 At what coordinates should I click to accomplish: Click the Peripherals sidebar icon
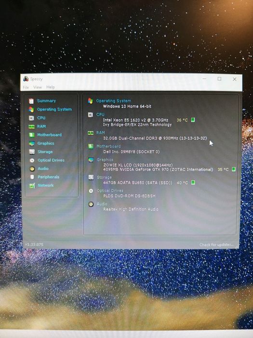coord(32,177)
